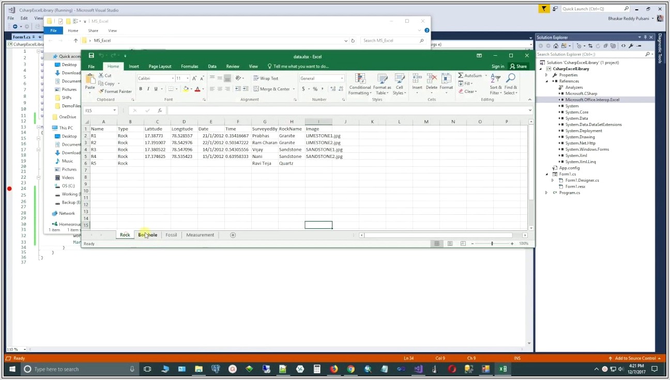The width and height of the screenshot is (670, 380).
Task: Expand Program.cs node in Solution Explorer
Action: point(546,193)
